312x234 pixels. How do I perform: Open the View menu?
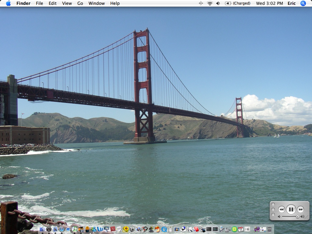(x=67, y=3)
